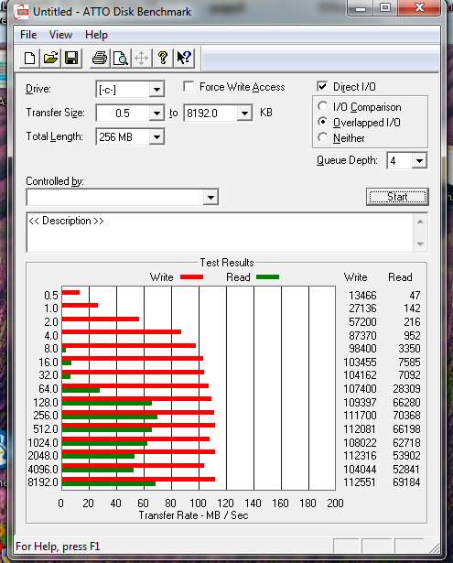The image size is (453, 563).
Task: Select the I/O Comparison radio button
Action: pos(322,106)
